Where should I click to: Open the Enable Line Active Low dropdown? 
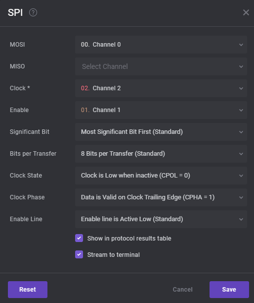[x=161, y=219]
